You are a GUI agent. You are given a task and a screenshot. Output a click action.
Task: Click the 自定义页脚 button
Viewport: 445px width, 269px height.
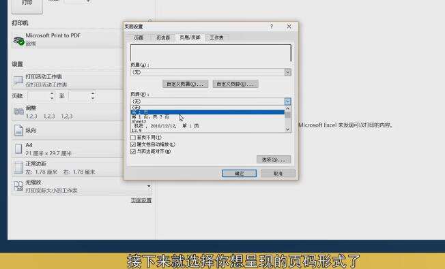(235, 84)
